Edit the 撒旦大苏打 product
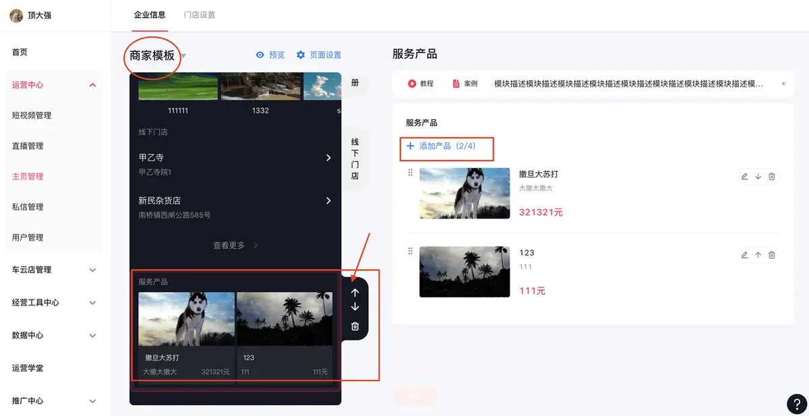809x416 pixels. point(744,177)
